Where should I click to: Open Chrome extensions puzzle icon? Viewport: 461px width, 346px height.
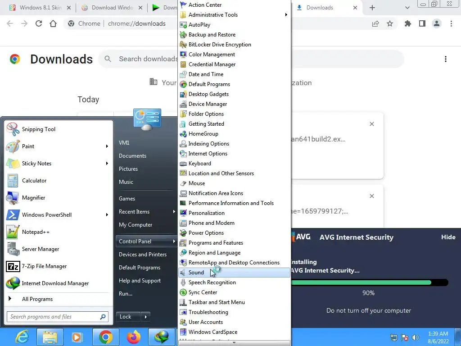point(408,23)
